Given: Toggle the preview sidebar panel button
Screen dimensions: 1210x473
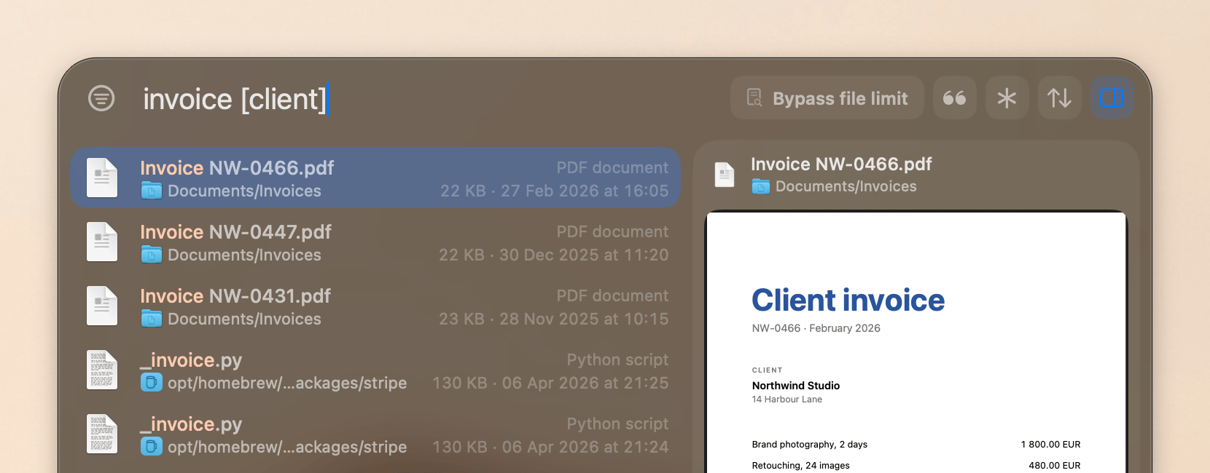Looking at the screenshot, I should pos(1112,98).
